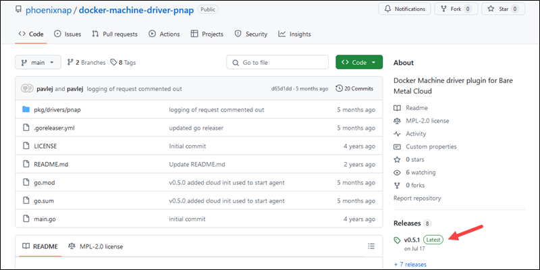Select the MPL-2.0 license tab below file list
The image size is (540, 270).
pos(95,246)
